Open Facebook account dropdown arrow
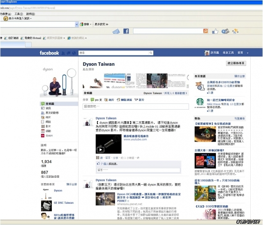Screen dimensions: 263x225 [x=247, y=53]
